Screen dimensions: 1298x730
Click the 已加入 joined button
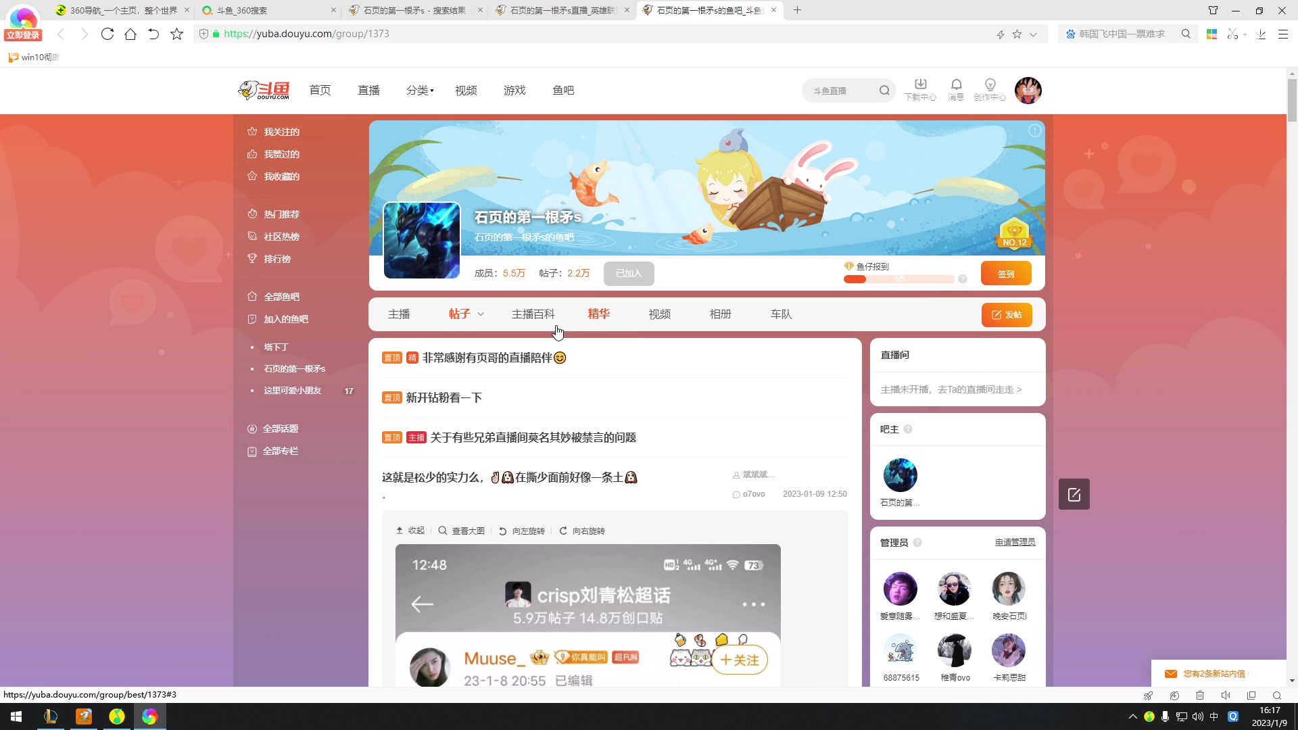(x=629, y=274)
